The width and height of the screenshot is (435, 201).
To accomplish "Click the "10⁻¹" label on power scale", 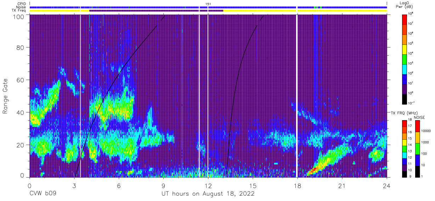I will click(x=411, y=103).
